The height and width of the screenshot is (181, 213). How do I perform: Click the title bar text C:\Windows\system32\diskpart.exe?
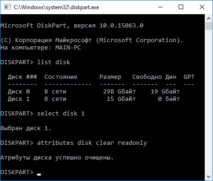tap(56, 7)
